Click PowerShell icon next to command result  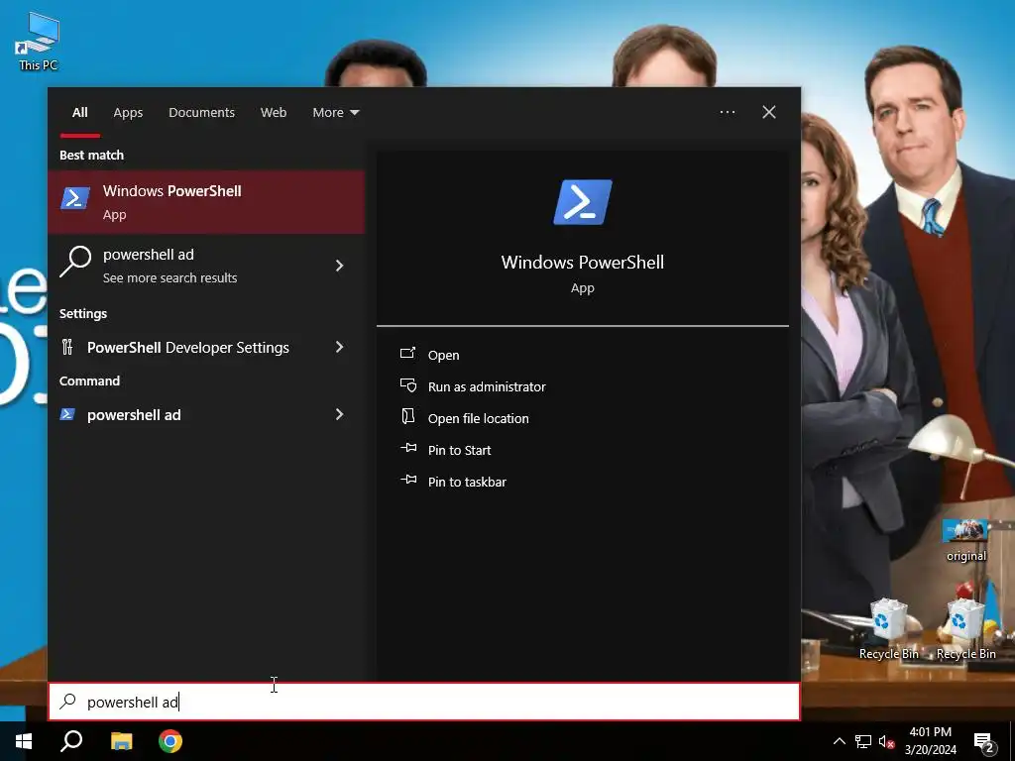coord(67,414)
